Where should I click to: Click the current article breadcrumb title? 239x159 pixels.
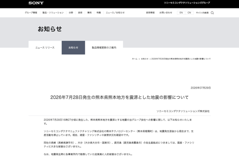[181, 59]
